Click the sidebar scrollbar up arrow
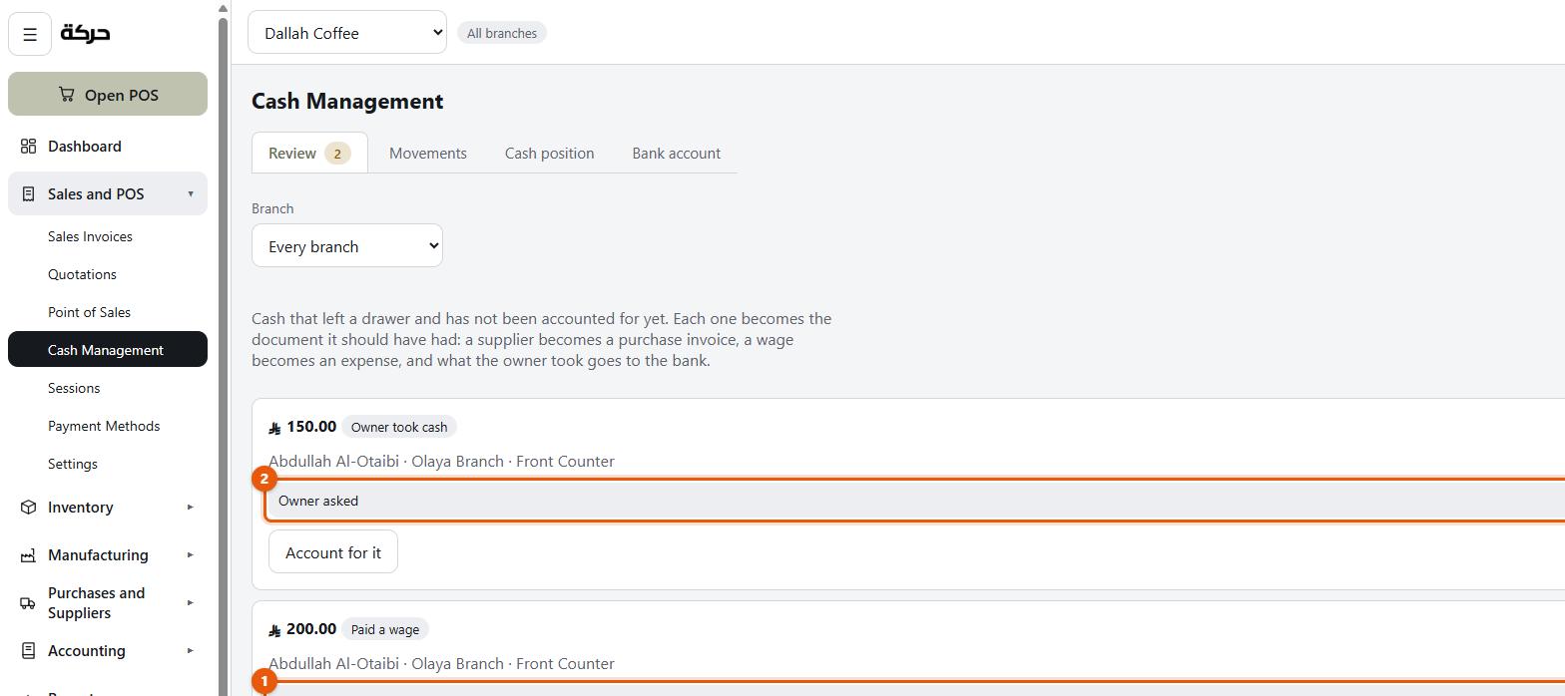The height and width of the screenshot is (696, 1565). [x=223, y=8]
